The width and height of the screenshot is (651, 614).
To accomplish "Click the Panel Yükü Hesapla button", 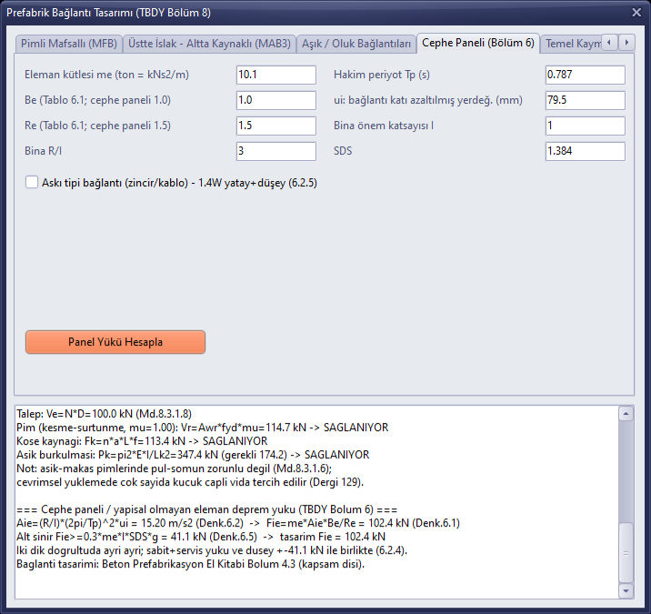I will pos(115,342).
